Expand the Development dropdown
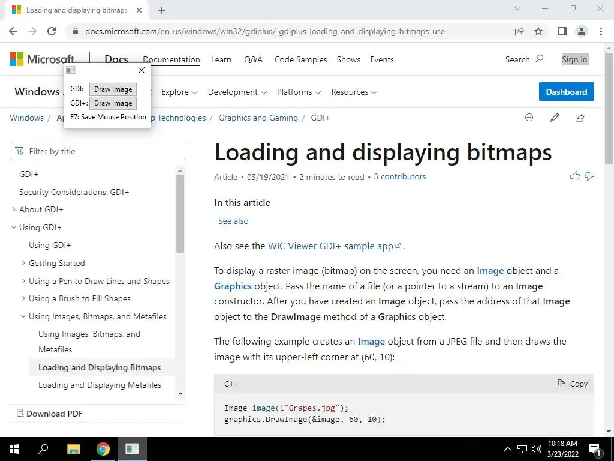The image size is (614, 461). click(x=237, y=92)
